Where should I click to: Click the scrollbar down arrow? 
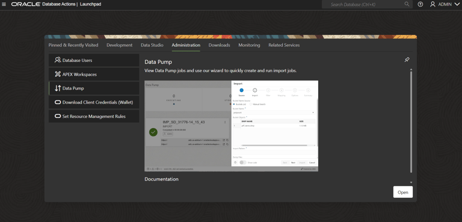(411, 183)
